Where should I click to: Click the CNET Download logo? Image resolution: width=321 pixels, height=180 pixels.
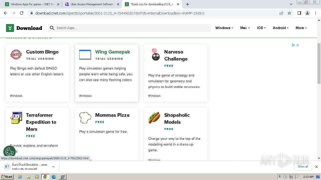point(24,28)
